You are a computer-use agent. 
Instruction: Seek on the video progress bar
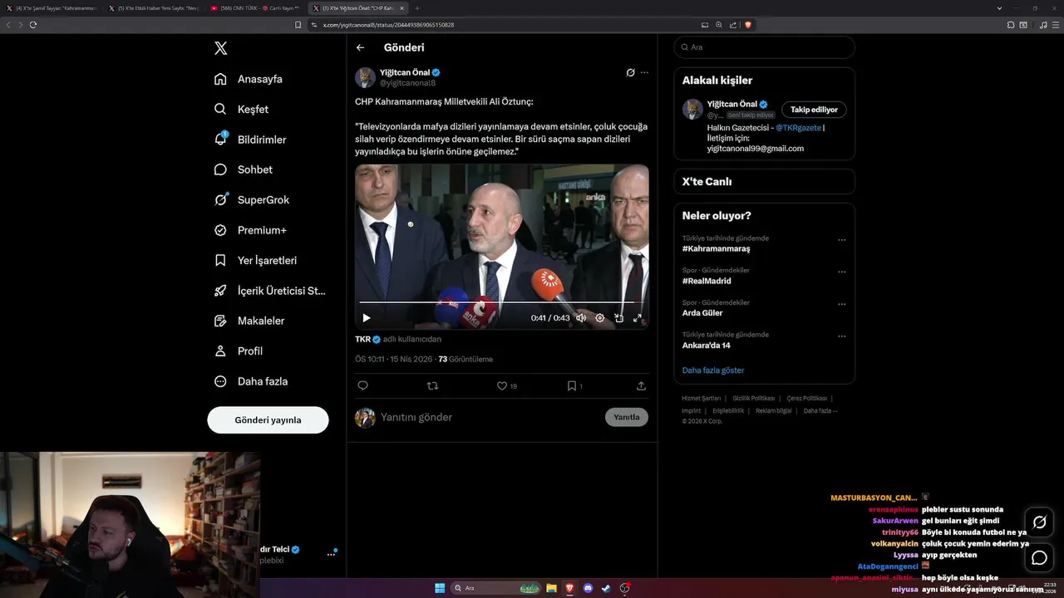click(502, 302)
